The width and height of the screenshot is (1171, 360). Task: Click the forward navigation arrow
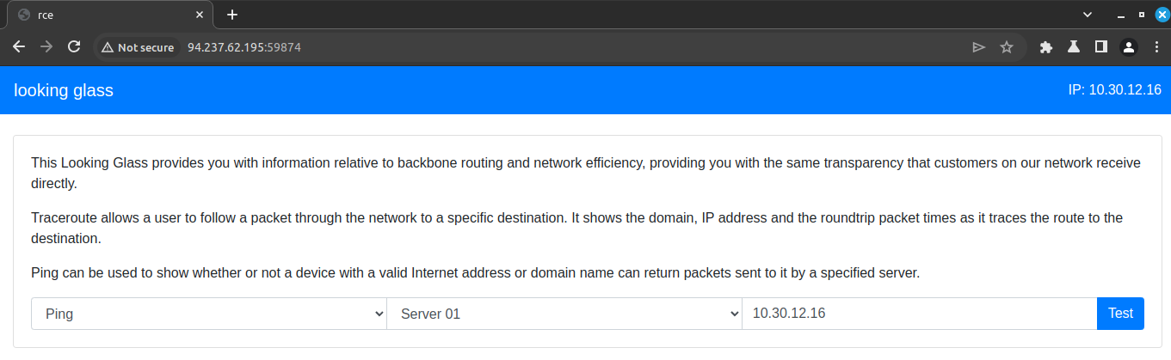pyautogui.click(x=46, y=47)
